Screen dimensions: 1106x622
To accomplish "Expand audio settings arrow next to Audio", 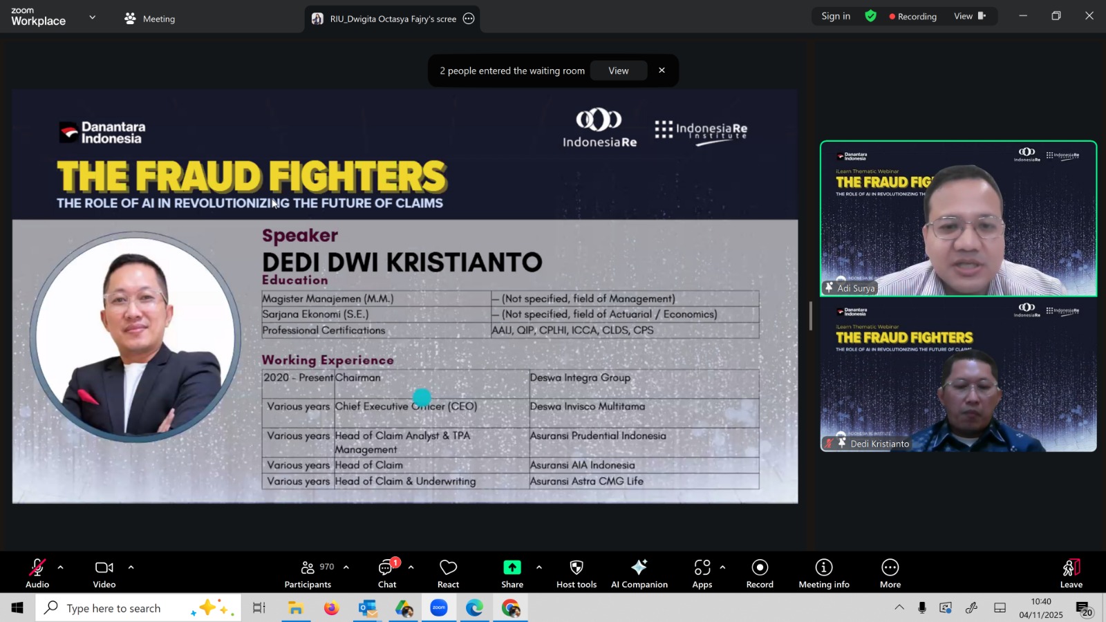I will pos(61,567).
